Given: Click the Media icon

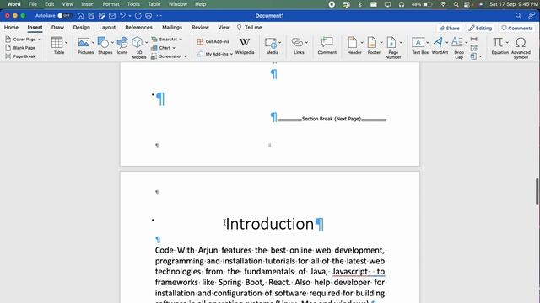Looking at the screenshot, I should click(270, 43).
